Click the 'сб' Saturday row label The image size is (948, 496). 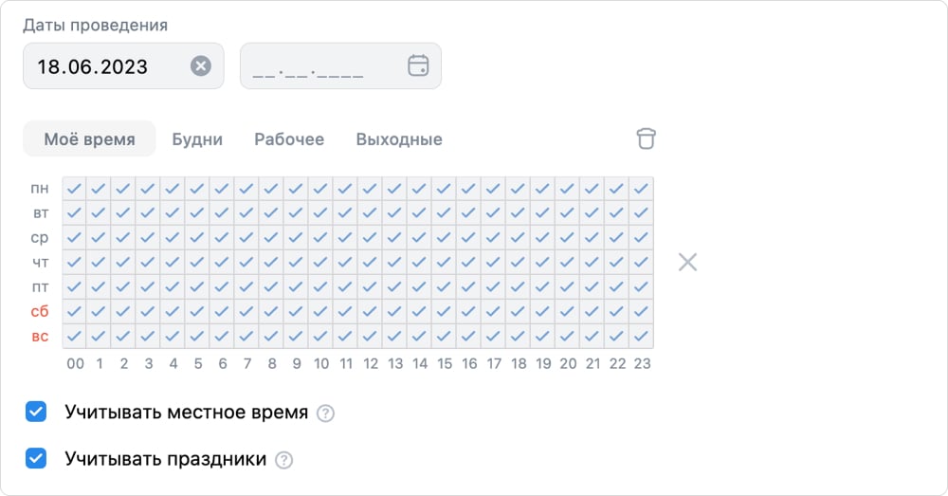(40, 311)
